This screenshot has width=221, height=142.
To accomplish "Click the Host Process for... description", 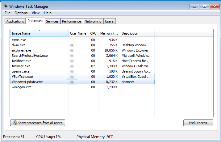I will [136, 61].
